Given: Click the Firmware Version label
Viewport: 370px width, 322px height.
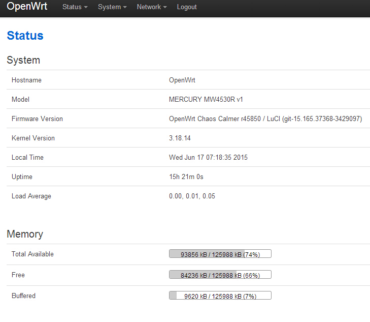Looking at the screenshot, I should 37,119.
